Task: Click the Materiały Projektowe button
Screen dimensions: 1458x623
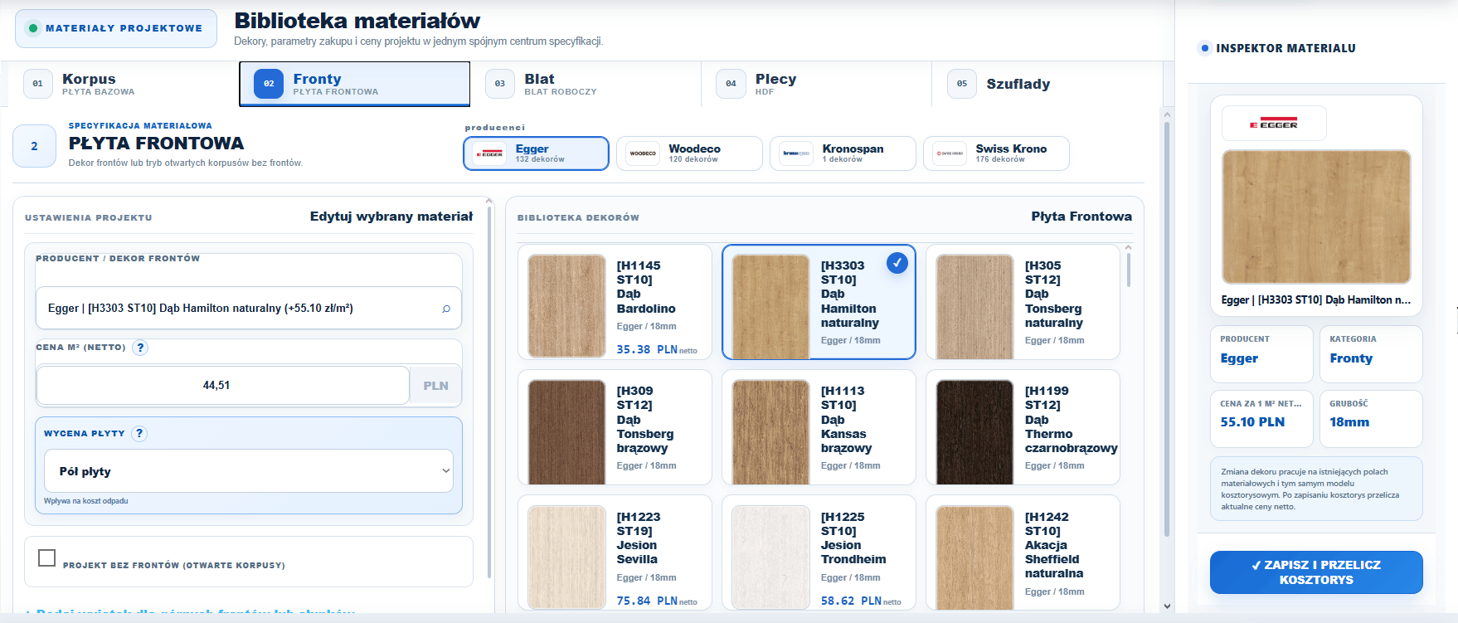Action: (x=116, y=28)
